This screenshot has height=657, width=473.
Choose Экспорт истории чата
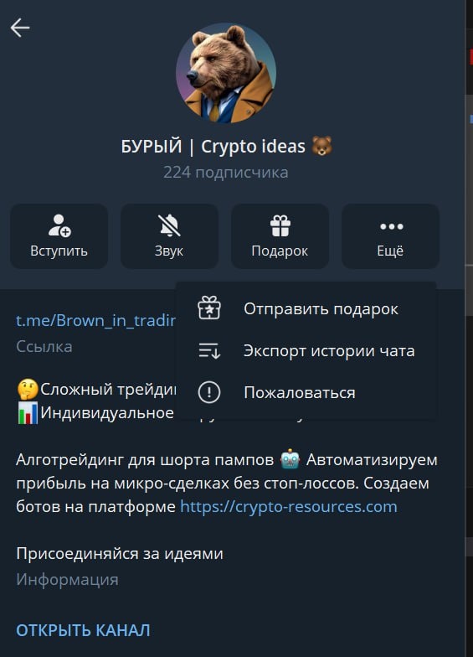tap(306, 350)
